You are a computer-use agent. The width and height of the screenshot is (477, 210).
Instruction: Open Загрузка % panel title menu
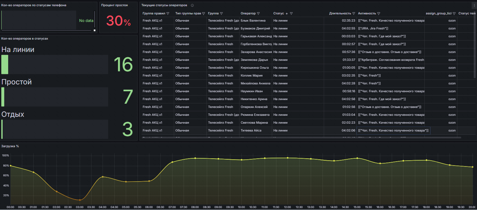tap(10, 146)
